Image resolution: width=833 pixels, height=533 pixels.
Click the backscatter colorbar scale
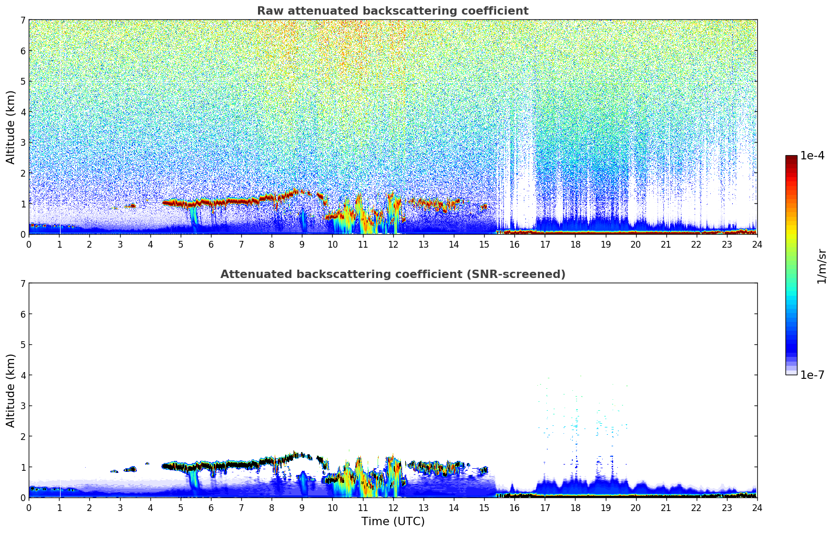tap(791, 265)
